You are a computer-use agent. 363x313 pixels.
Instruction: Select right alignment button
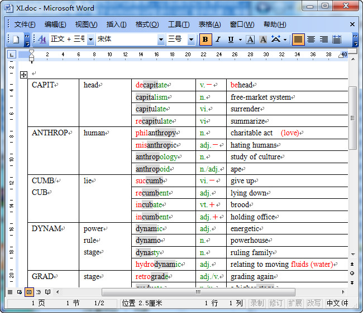[x=324, y=40]
